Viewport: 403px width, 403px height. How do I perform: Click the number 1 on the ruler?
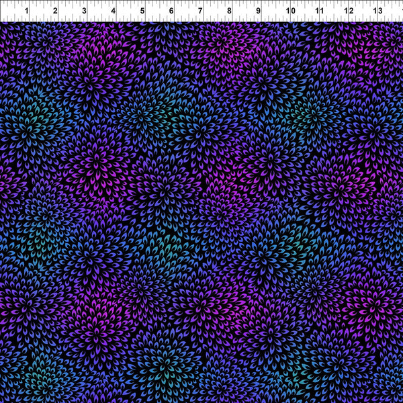point(26,11)
